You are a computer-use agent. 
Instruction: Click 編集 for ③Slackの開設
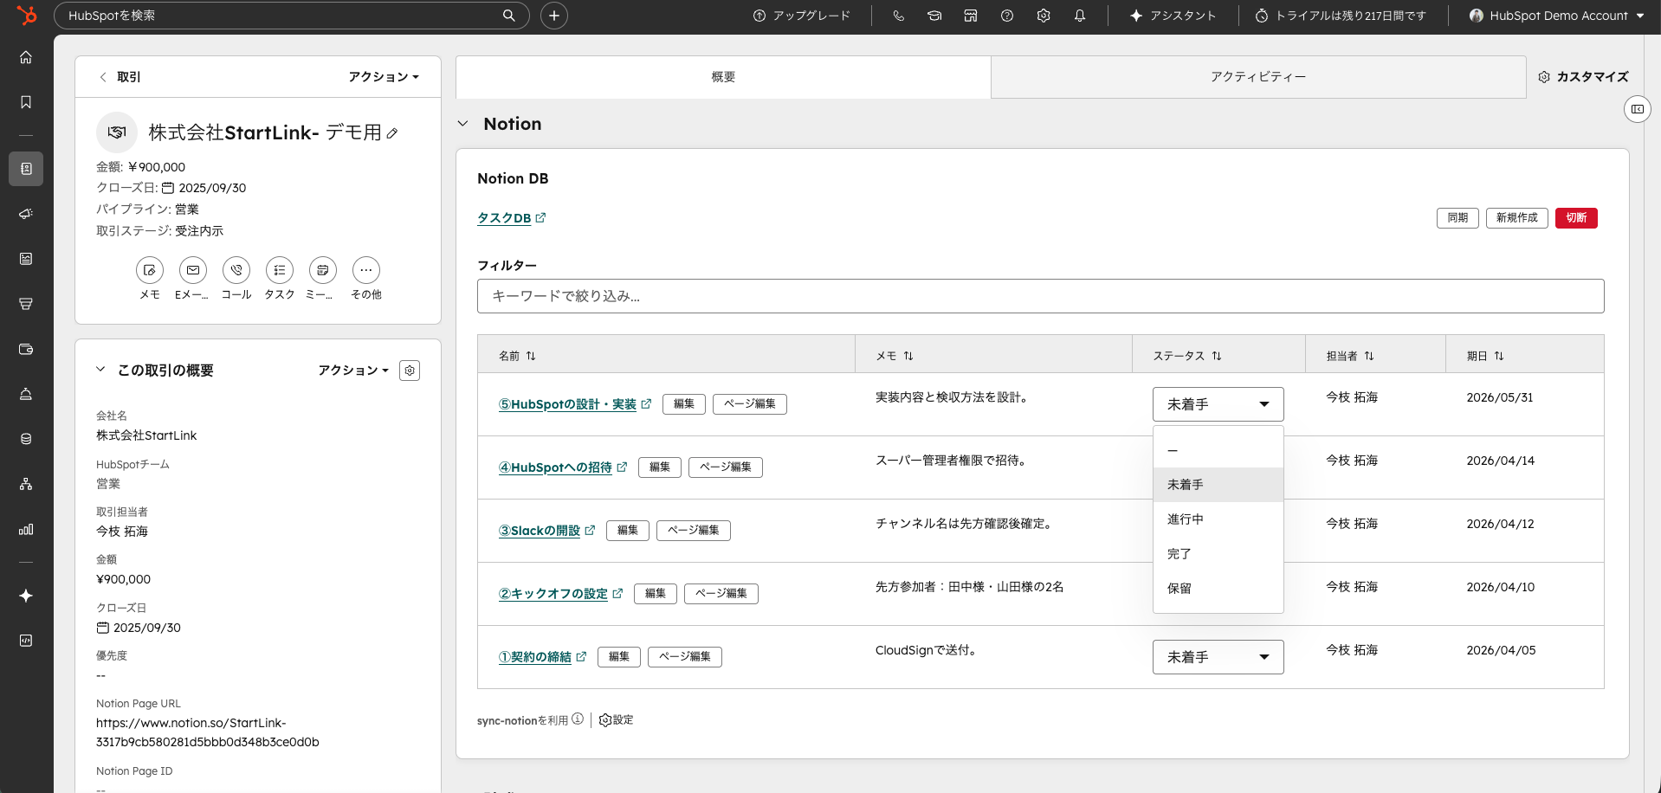628,531
